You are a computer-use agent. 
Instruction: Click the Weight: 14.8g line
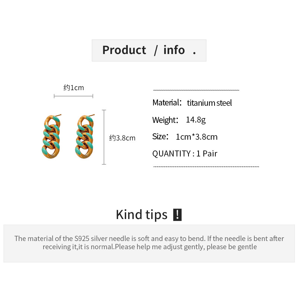click(179, 120)
